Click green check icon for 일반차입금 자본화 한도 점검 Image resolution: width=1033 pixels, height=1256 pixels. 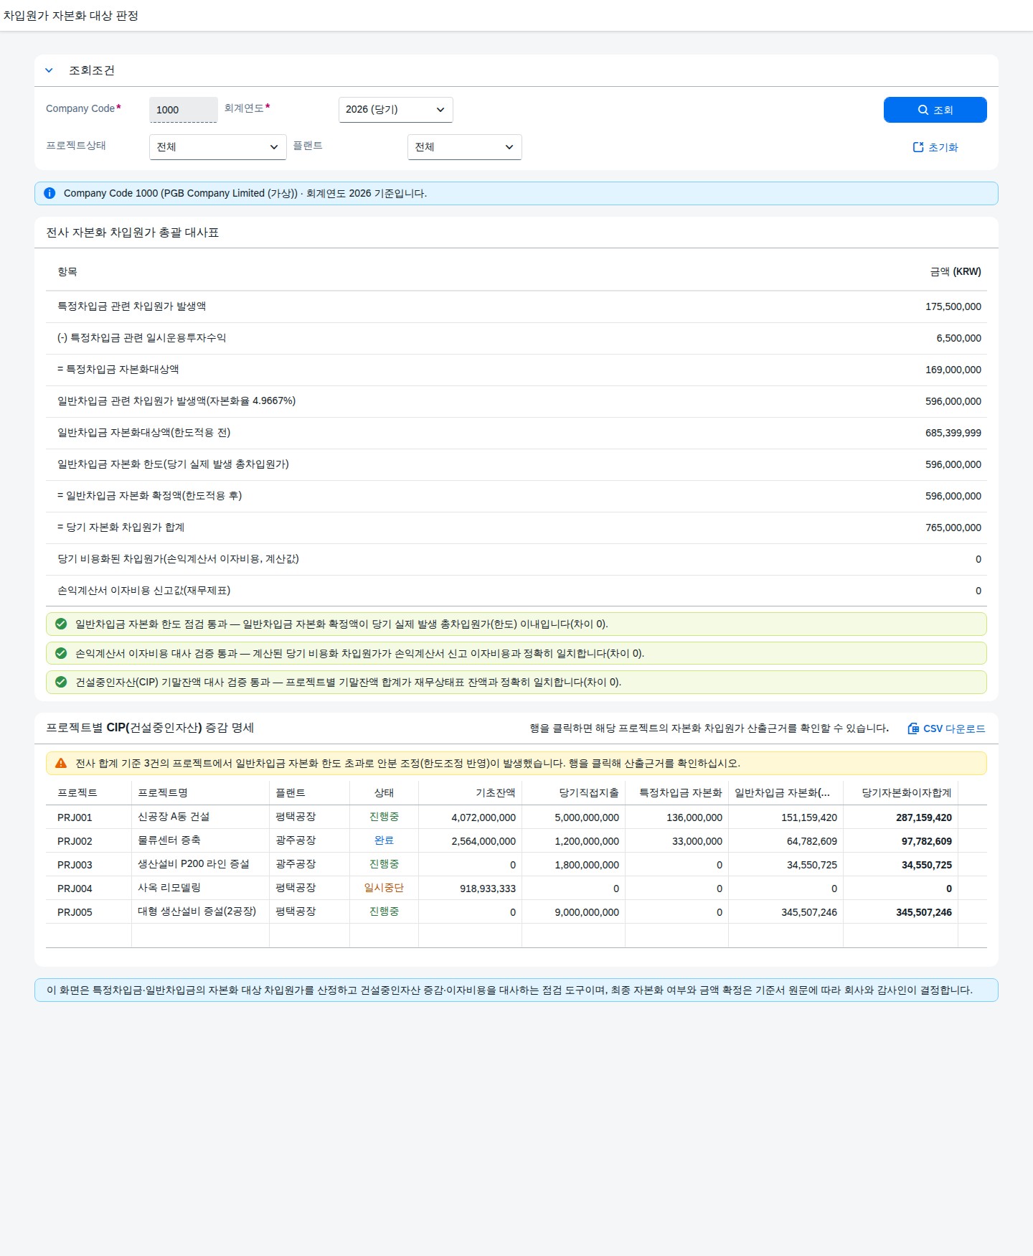coord(61,624)
